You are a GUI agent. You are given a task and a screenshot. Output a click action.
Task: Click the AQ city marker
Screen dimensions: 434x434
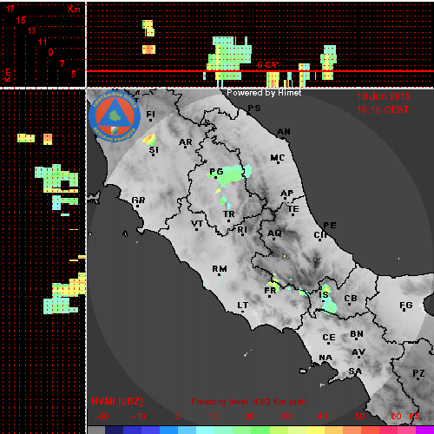click(x=274, y=239)
